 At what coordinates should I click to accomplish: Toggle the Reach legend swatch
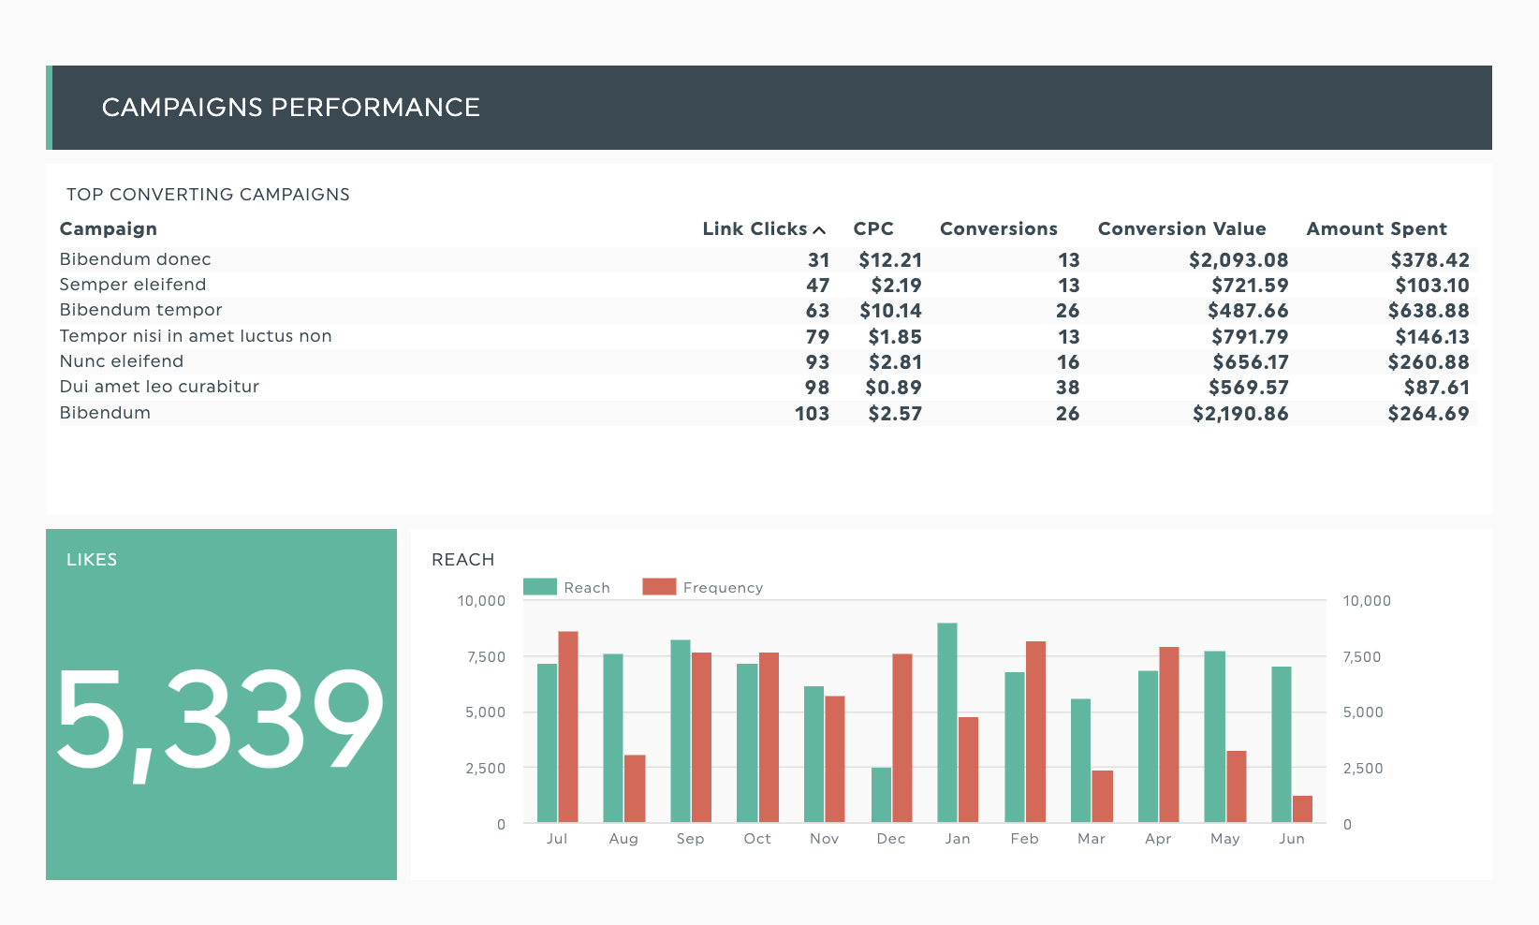point(540,587)
